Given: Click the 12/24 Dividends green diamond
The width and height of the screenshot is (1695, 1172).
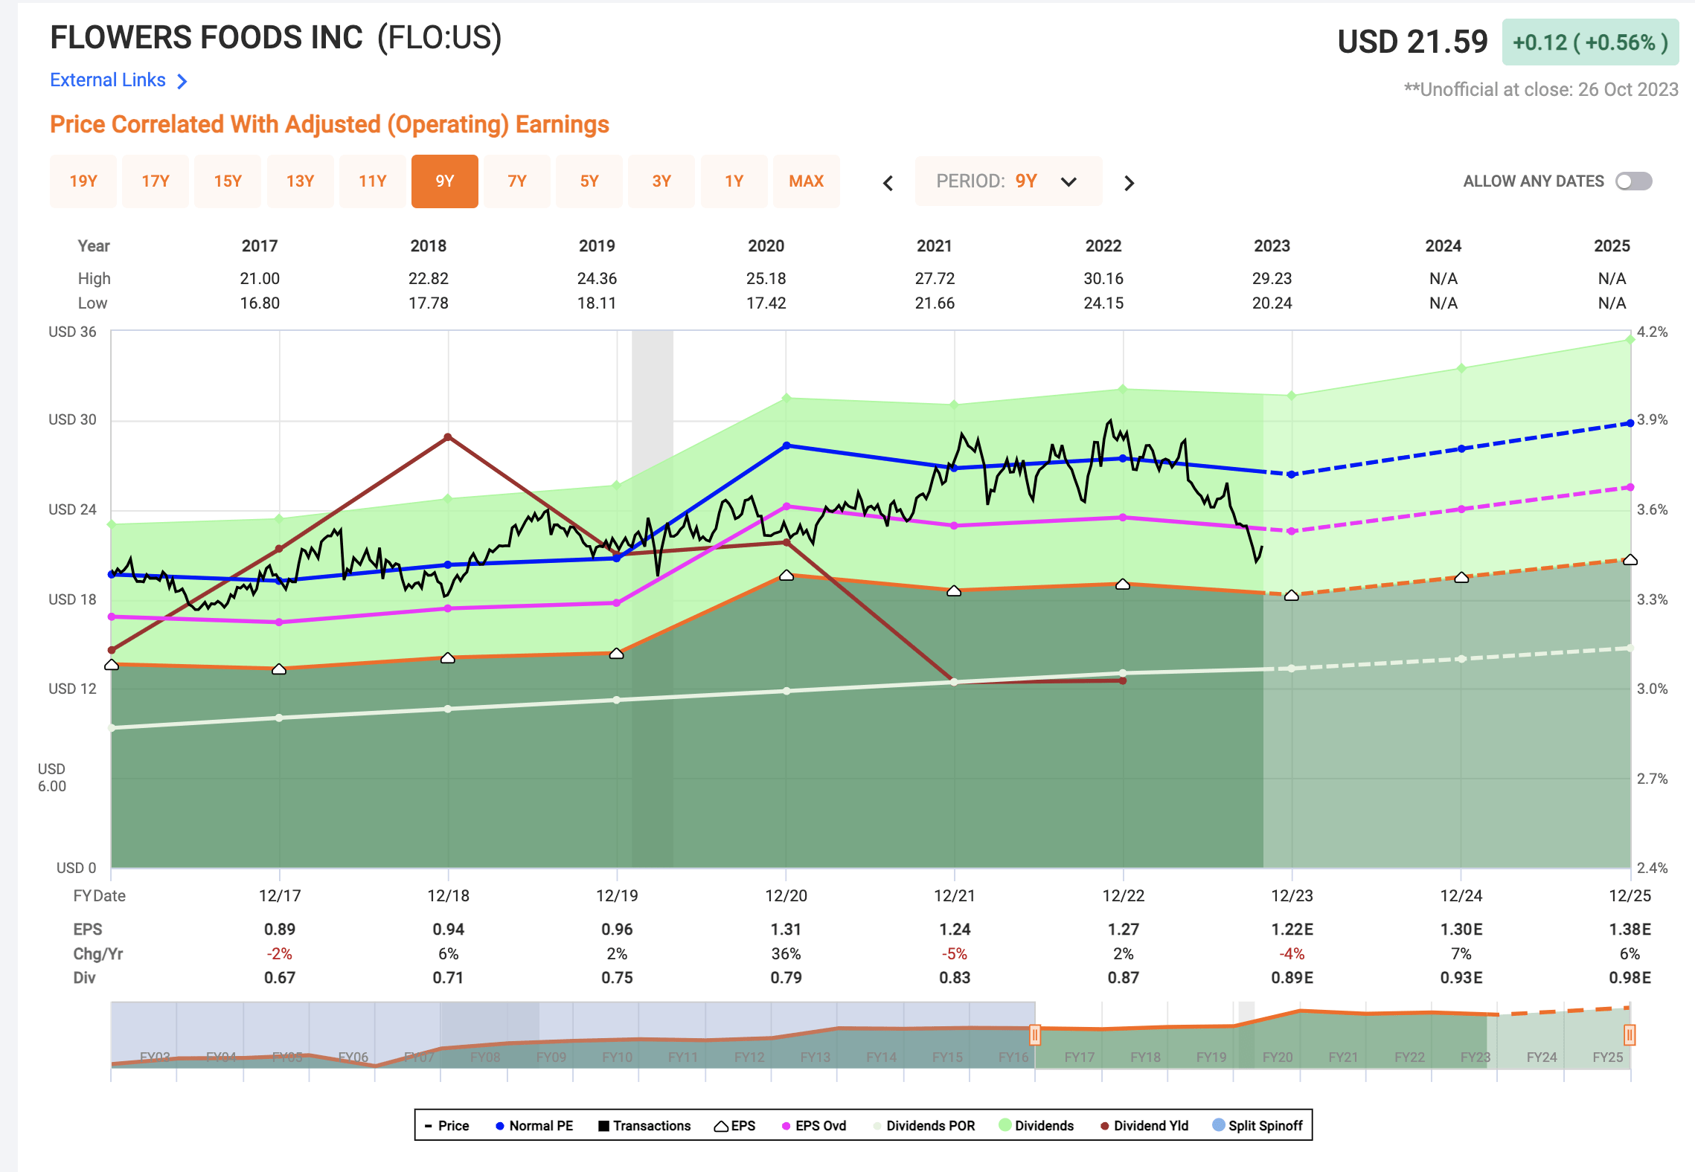Looking at the screenshot, I should 1461,368.
